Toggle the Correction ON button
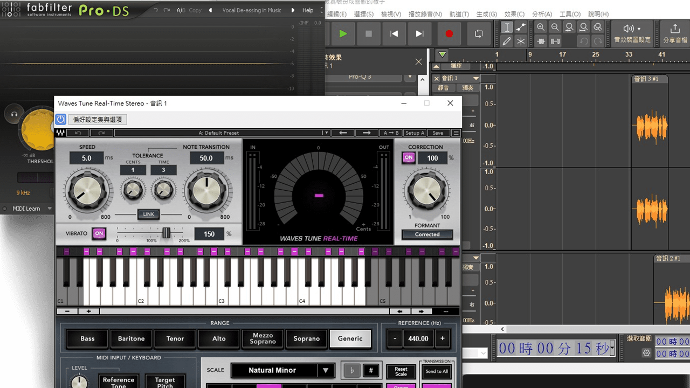This screenshot has width=690, height=388. point(409,158)
